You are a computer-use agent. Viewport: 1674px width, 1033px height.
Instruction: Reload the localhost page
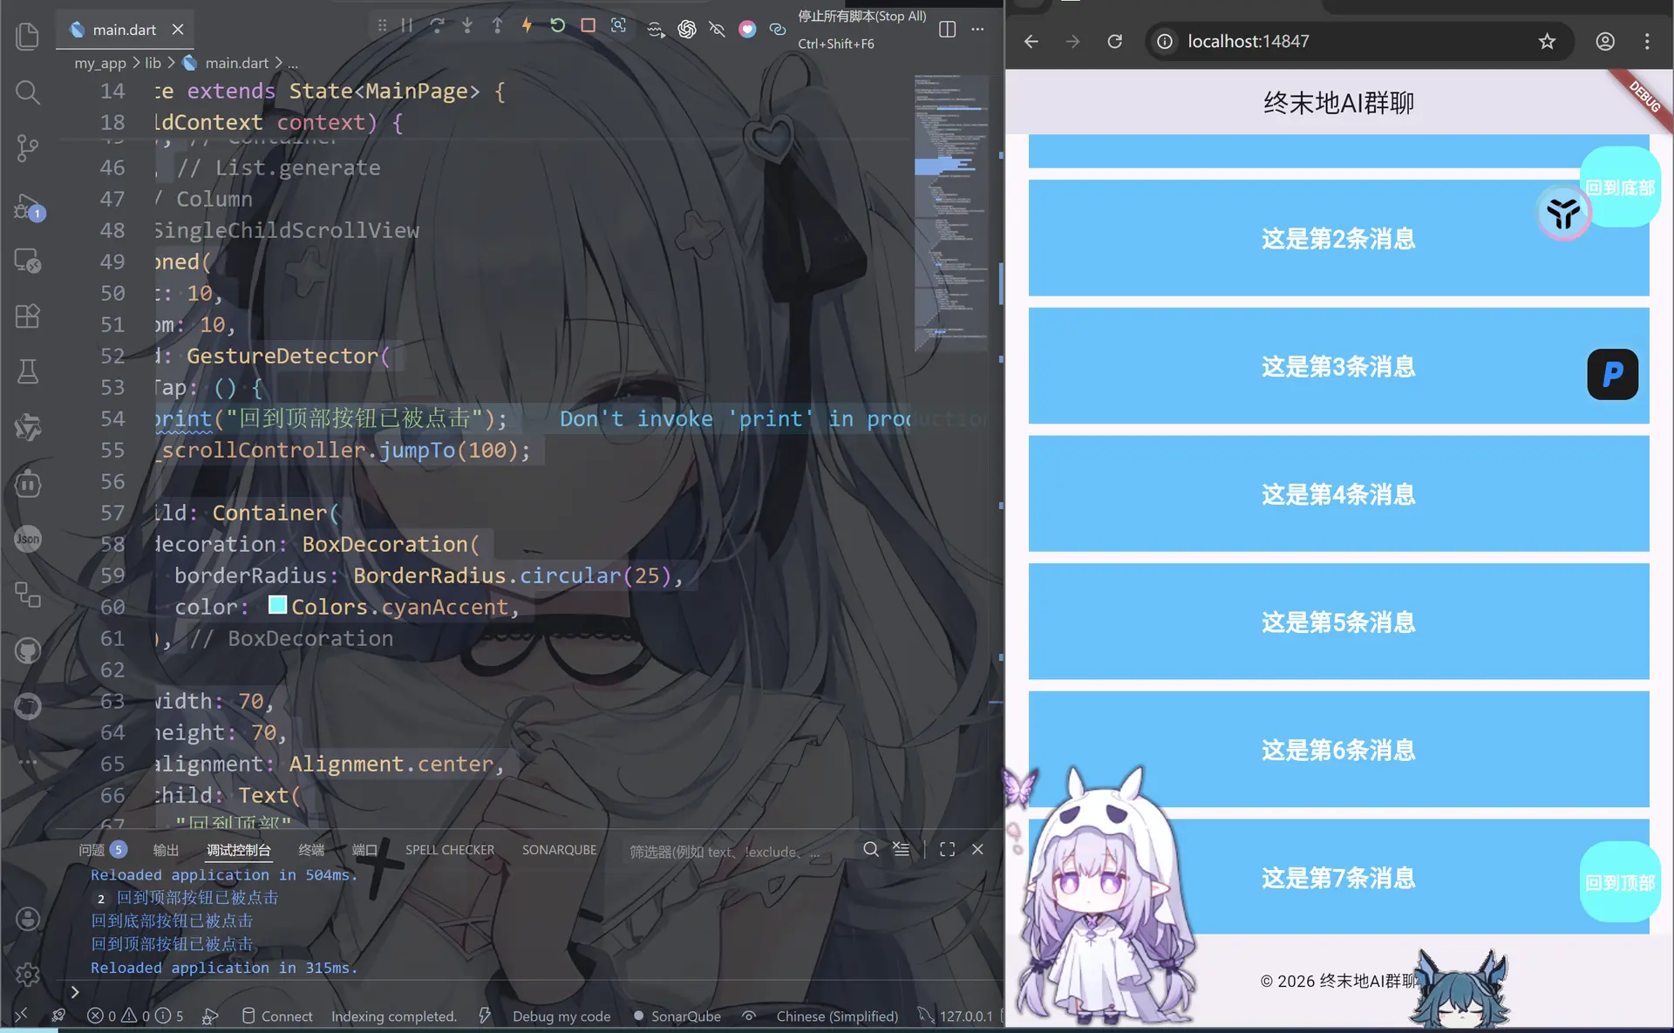click(1114, 41)
